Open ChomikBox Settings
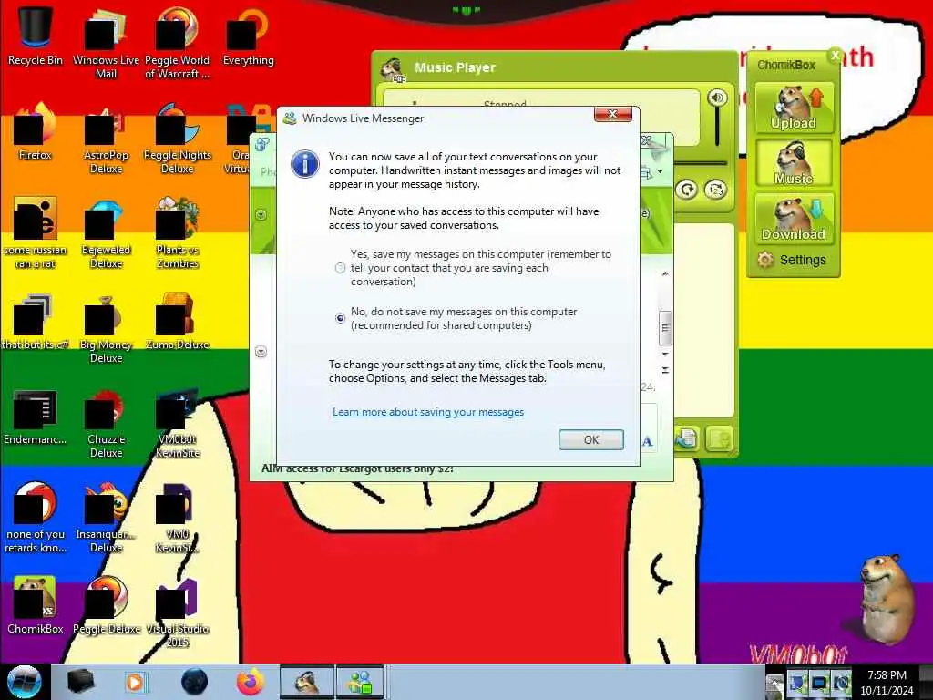 (x=792, y=260)
